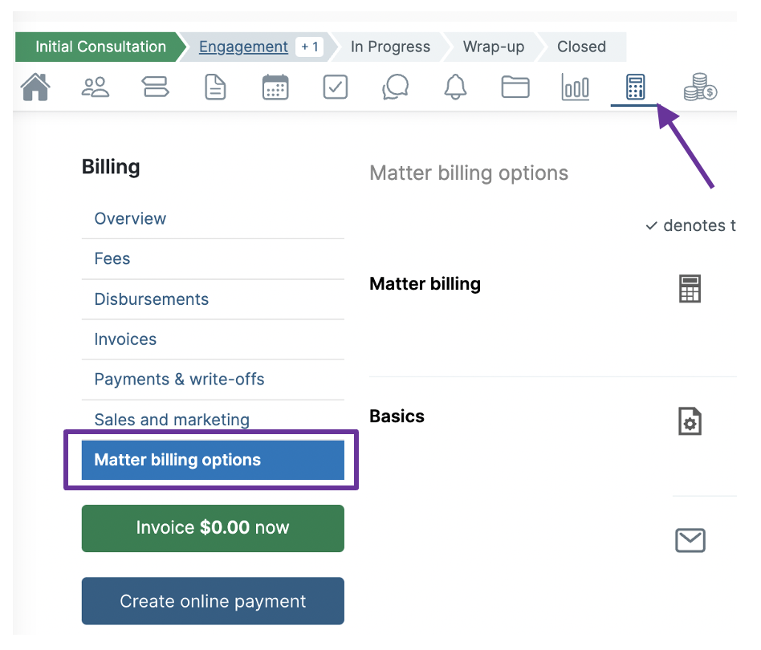Image resolution: width=761 pixels, height=650 pixels.
Task: Select the Tasks checkbox icon
Action: (335, 87)
